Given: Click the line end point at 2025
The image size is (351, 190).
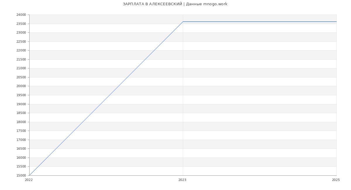Looking at the screenshot, I should 336,22.
